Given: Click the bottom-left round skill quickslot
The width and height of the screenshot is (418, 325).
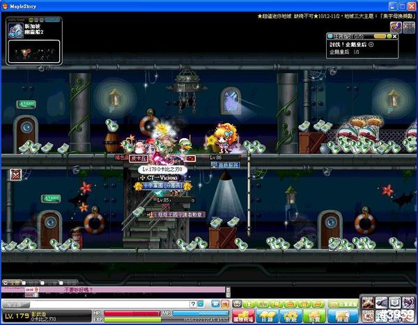Looking at the screenshot, I should 368,316.
